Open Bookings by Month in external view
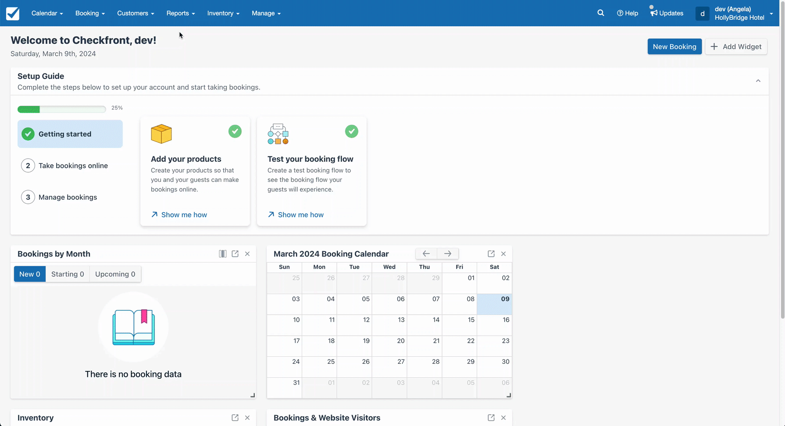The width and height of the screenshot is (785, 426). tap(235, 254)
